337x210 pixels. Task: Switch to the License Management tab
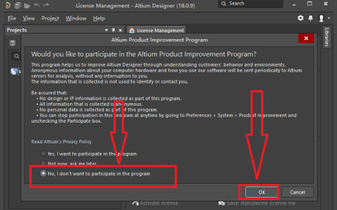tap(156, 30)
